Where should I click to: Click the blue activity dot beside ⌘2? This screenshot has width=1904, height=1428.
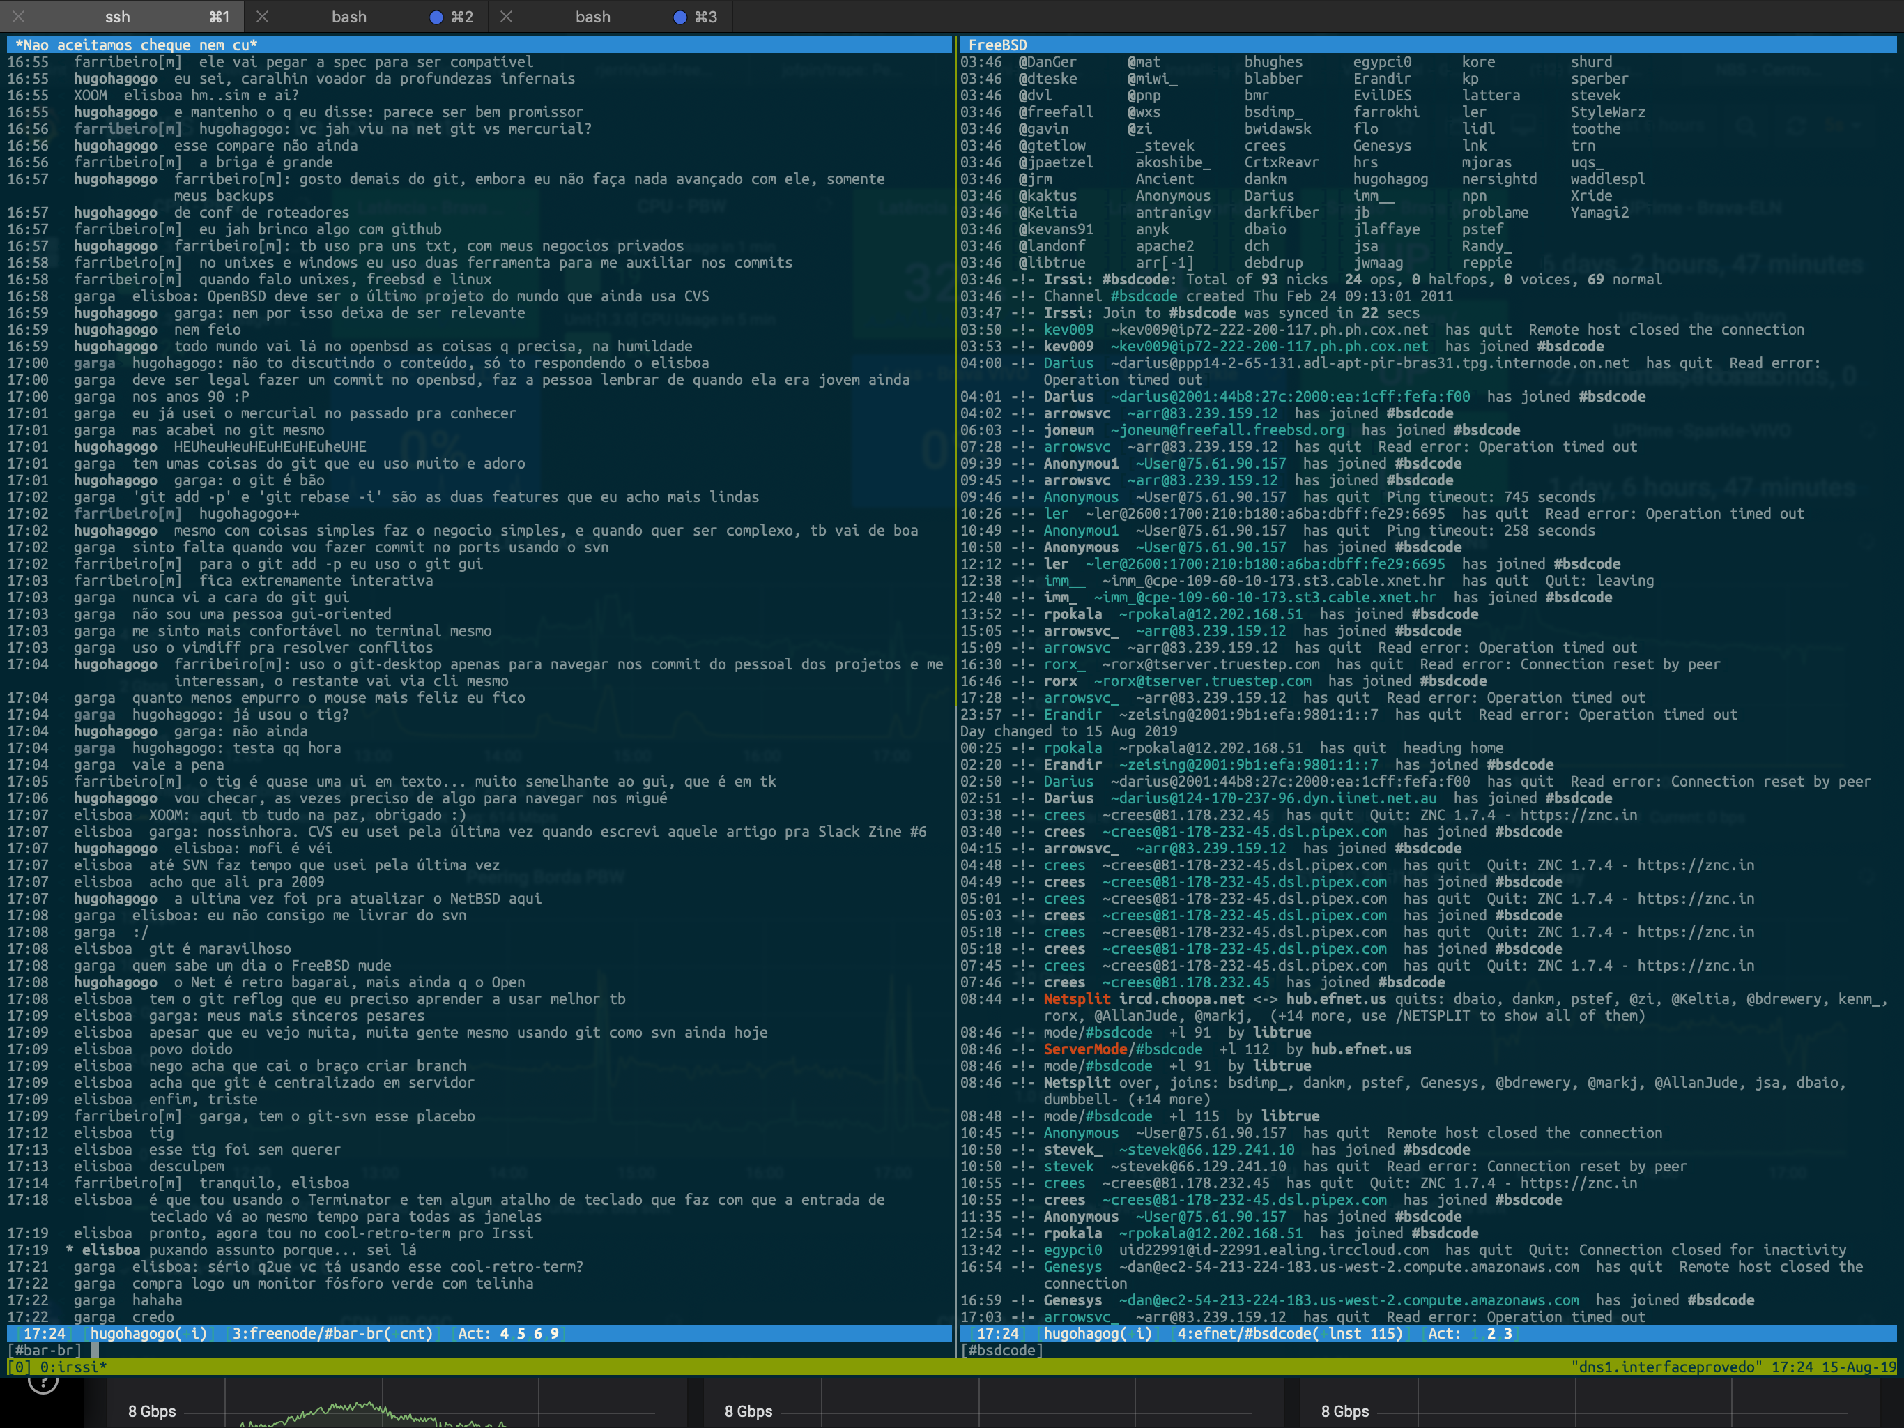tap(436, 17)
